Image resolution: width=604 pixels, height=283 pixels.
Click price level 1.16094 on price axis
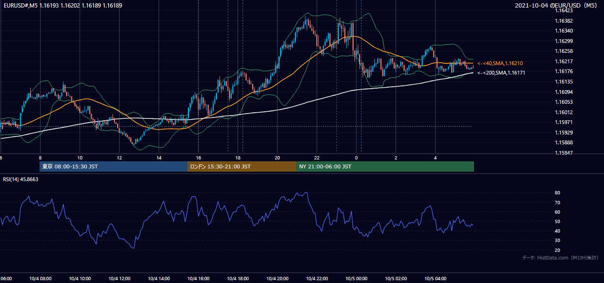click(564, 92)
